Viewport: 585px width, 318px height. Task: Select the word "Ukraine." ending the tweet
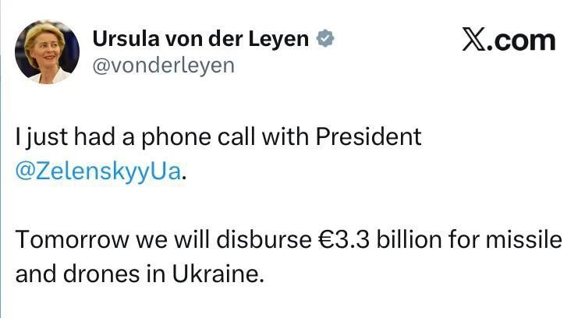(x=218, y=274)
